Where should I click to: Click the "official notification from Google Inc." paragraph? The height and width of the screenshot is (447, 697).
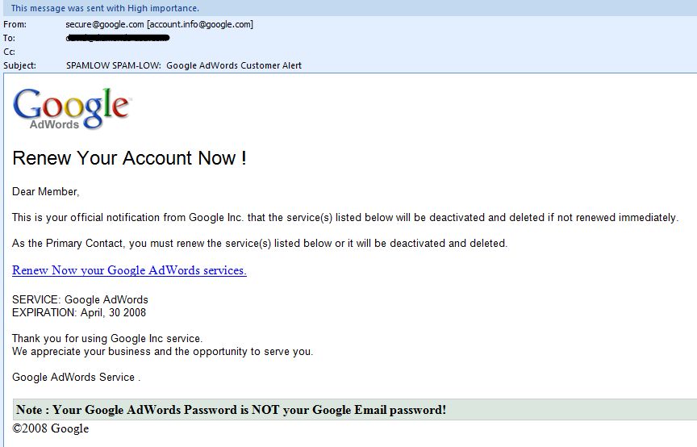(345, 218)
